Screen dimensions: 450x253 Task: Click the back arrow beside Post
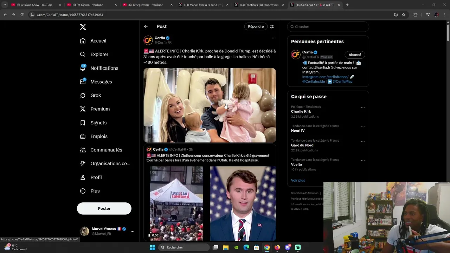146,27
